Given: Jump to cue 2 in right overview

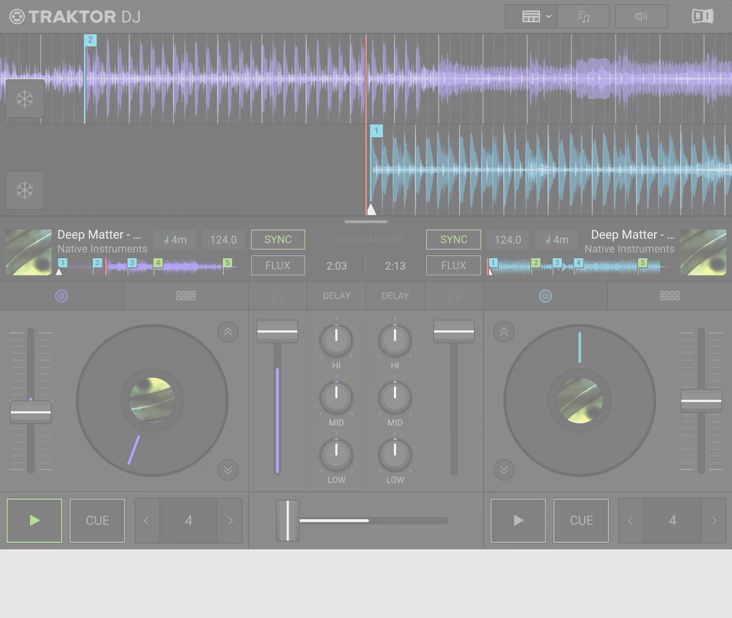Looking at the screenshot, I should pyautogui.click(x=536, y=263).
